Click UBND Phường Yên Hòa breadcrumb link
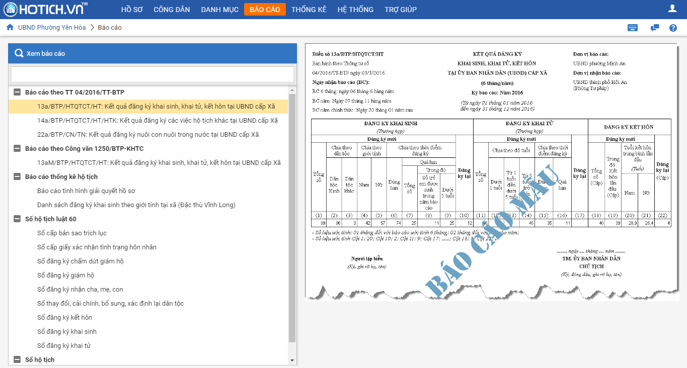Screen dimensions: 687x368 [x=52, y=28]
